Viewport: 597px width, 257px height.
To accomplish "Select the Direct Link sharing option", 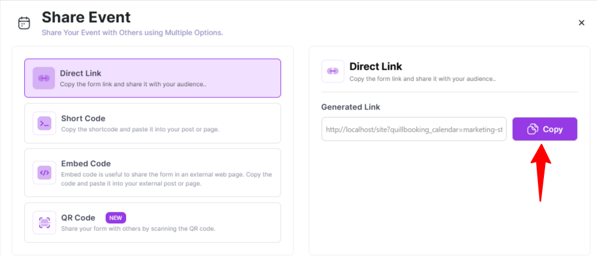I will coord(153,78).
